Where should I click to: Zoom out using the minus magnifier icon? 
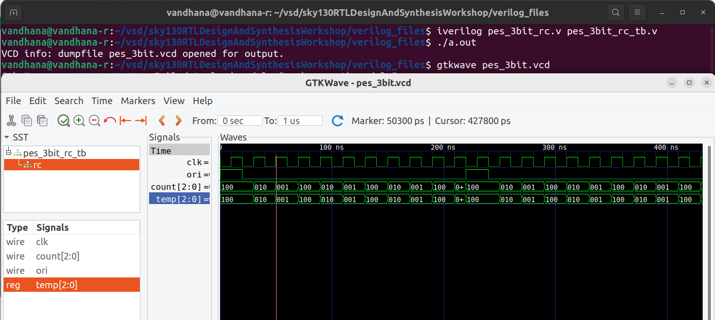(x=94, y=121)
